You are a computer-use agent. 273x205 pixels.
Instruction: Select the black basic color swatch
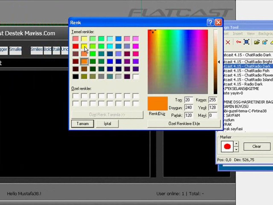coord(76,77)
